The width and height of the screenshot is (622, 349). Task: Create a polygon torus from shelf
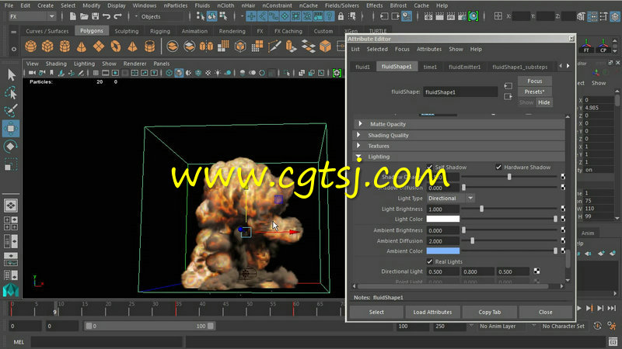(115, 47)
